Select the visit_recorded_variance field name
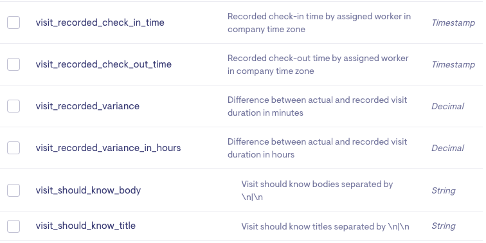This screenshot has width=486, height=243. click(x=87, y=106)
